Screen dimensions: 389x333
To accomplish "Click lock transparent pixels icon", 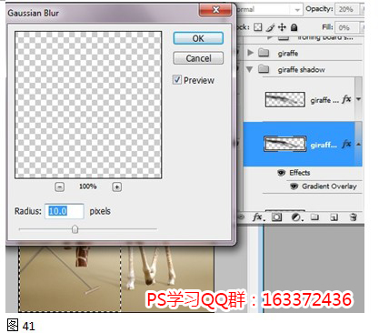I will tap(258, 27).
